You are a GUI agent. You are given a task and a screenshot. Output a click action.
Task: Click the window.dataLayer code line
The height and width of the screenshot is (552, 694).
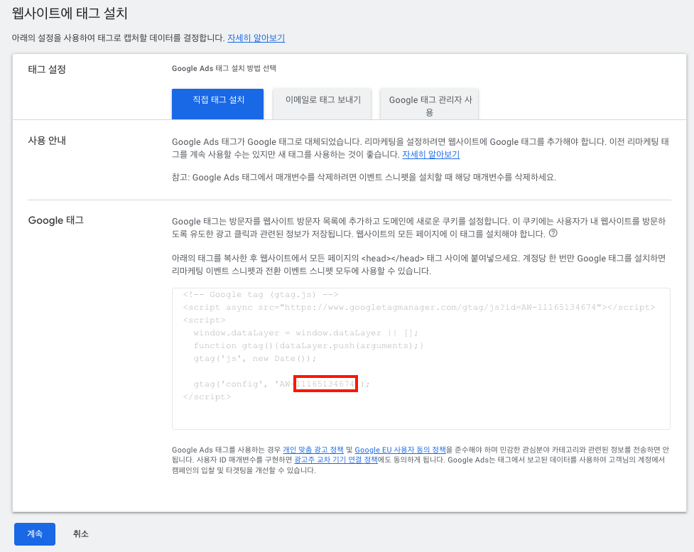click(x=305, y=333)
